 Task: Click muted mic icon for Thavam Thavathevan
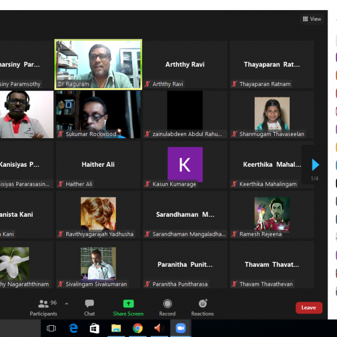(234, 284)
